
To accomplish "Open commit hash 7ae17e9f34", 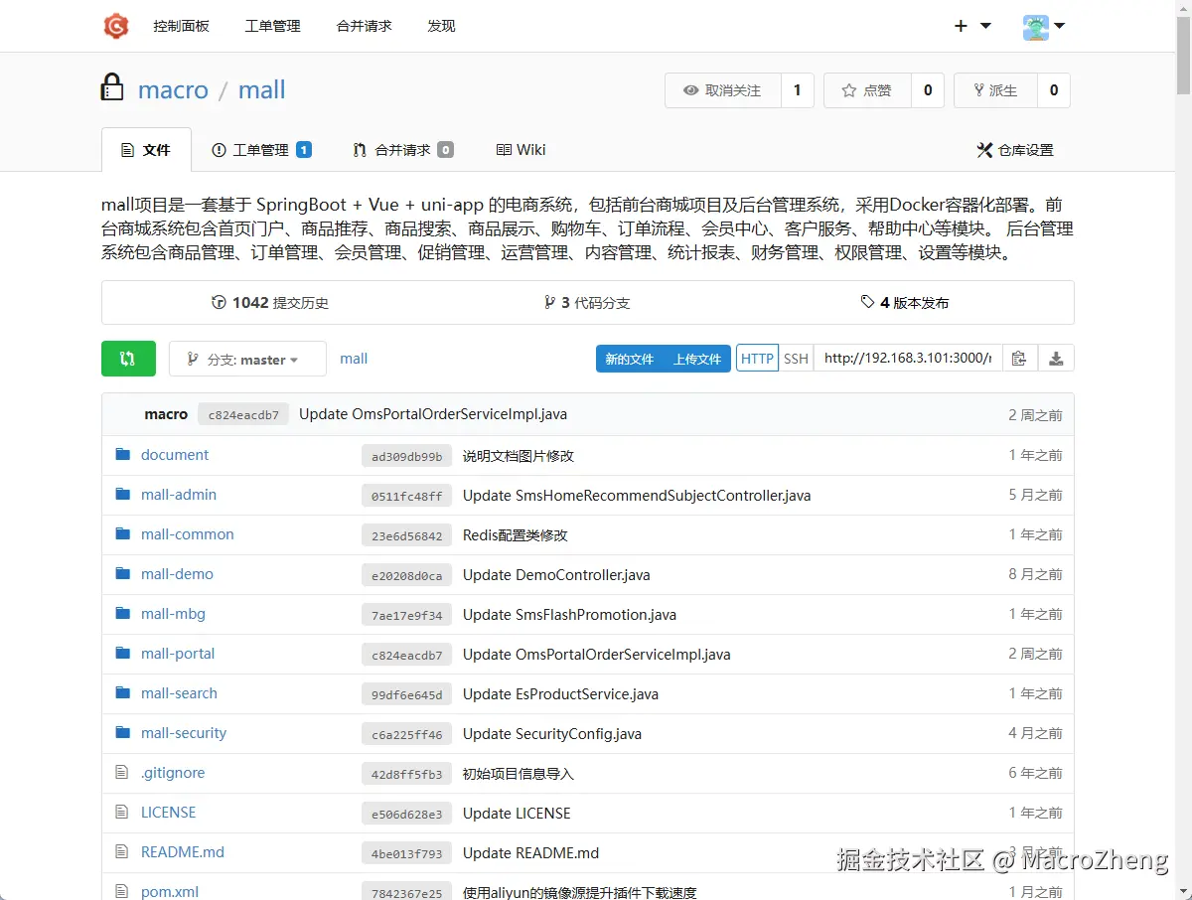I will pyautogui.click(x=407, y=615).
